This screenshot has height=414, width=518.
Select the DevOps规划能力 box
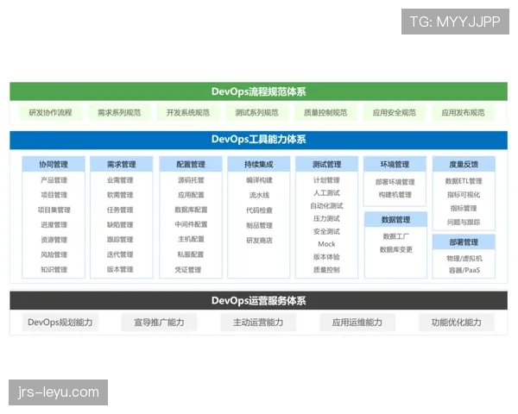tap(60, 323)
